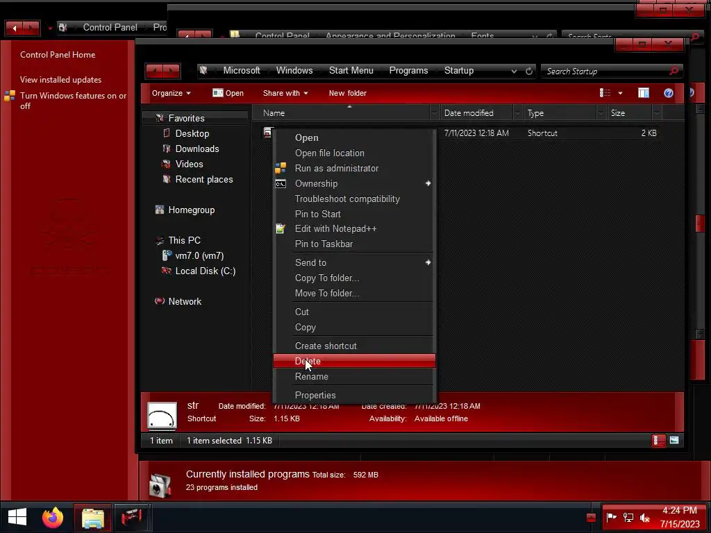Image resolution: width=711 pixels, height=533 pixels.
Task: Choose Rename in the context menu
Action: [x=354, y=376]
